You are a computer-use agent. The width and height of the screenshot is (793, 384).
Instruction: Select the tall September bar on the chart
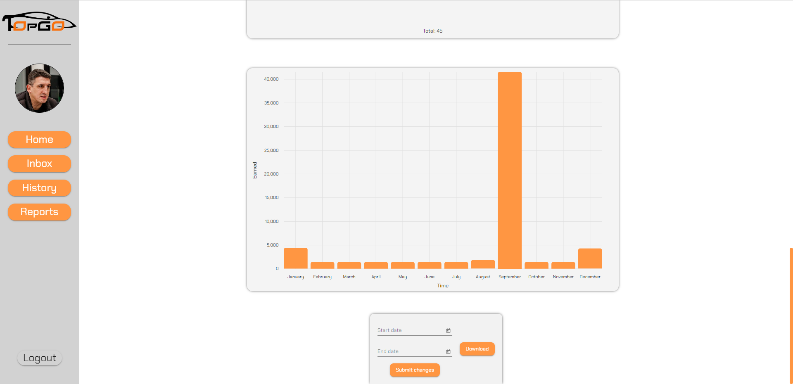509,165
